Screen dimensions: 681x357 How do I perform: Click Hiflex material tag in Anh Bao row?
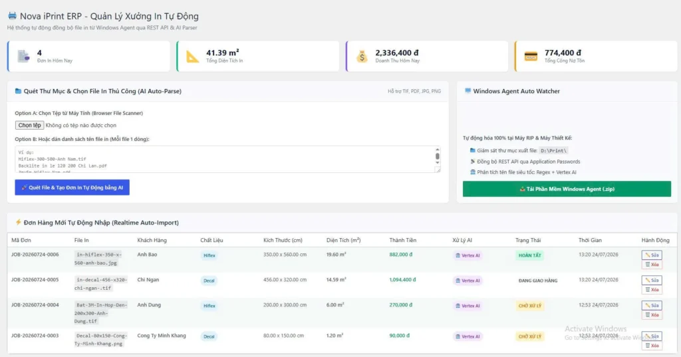tap(209, 255)
